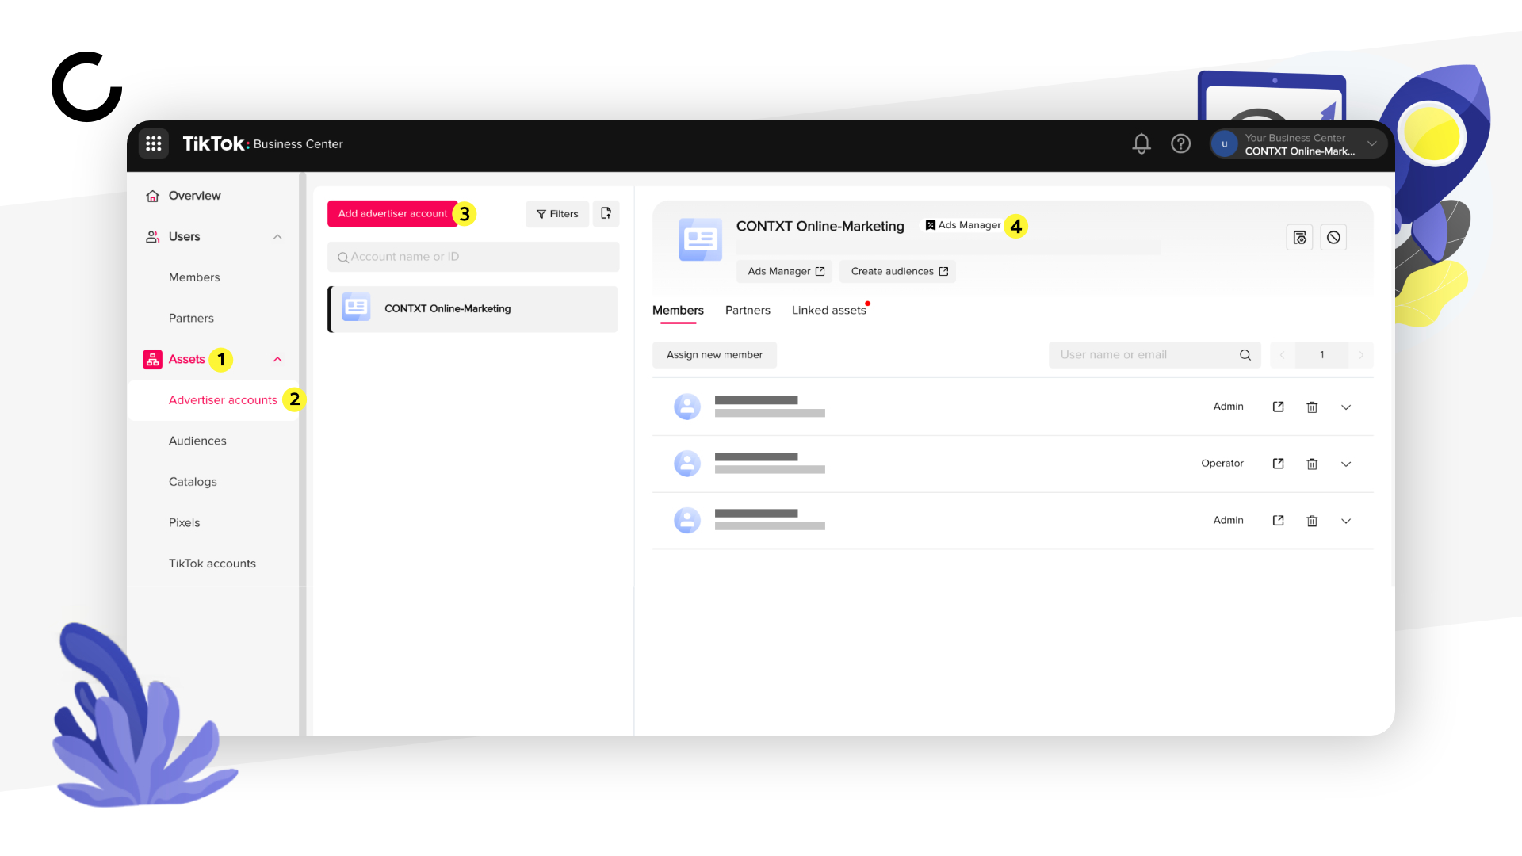This screenshot has height=856, width=1522.
Task: Delete the last Admin member
Action: click(1312, 522)
